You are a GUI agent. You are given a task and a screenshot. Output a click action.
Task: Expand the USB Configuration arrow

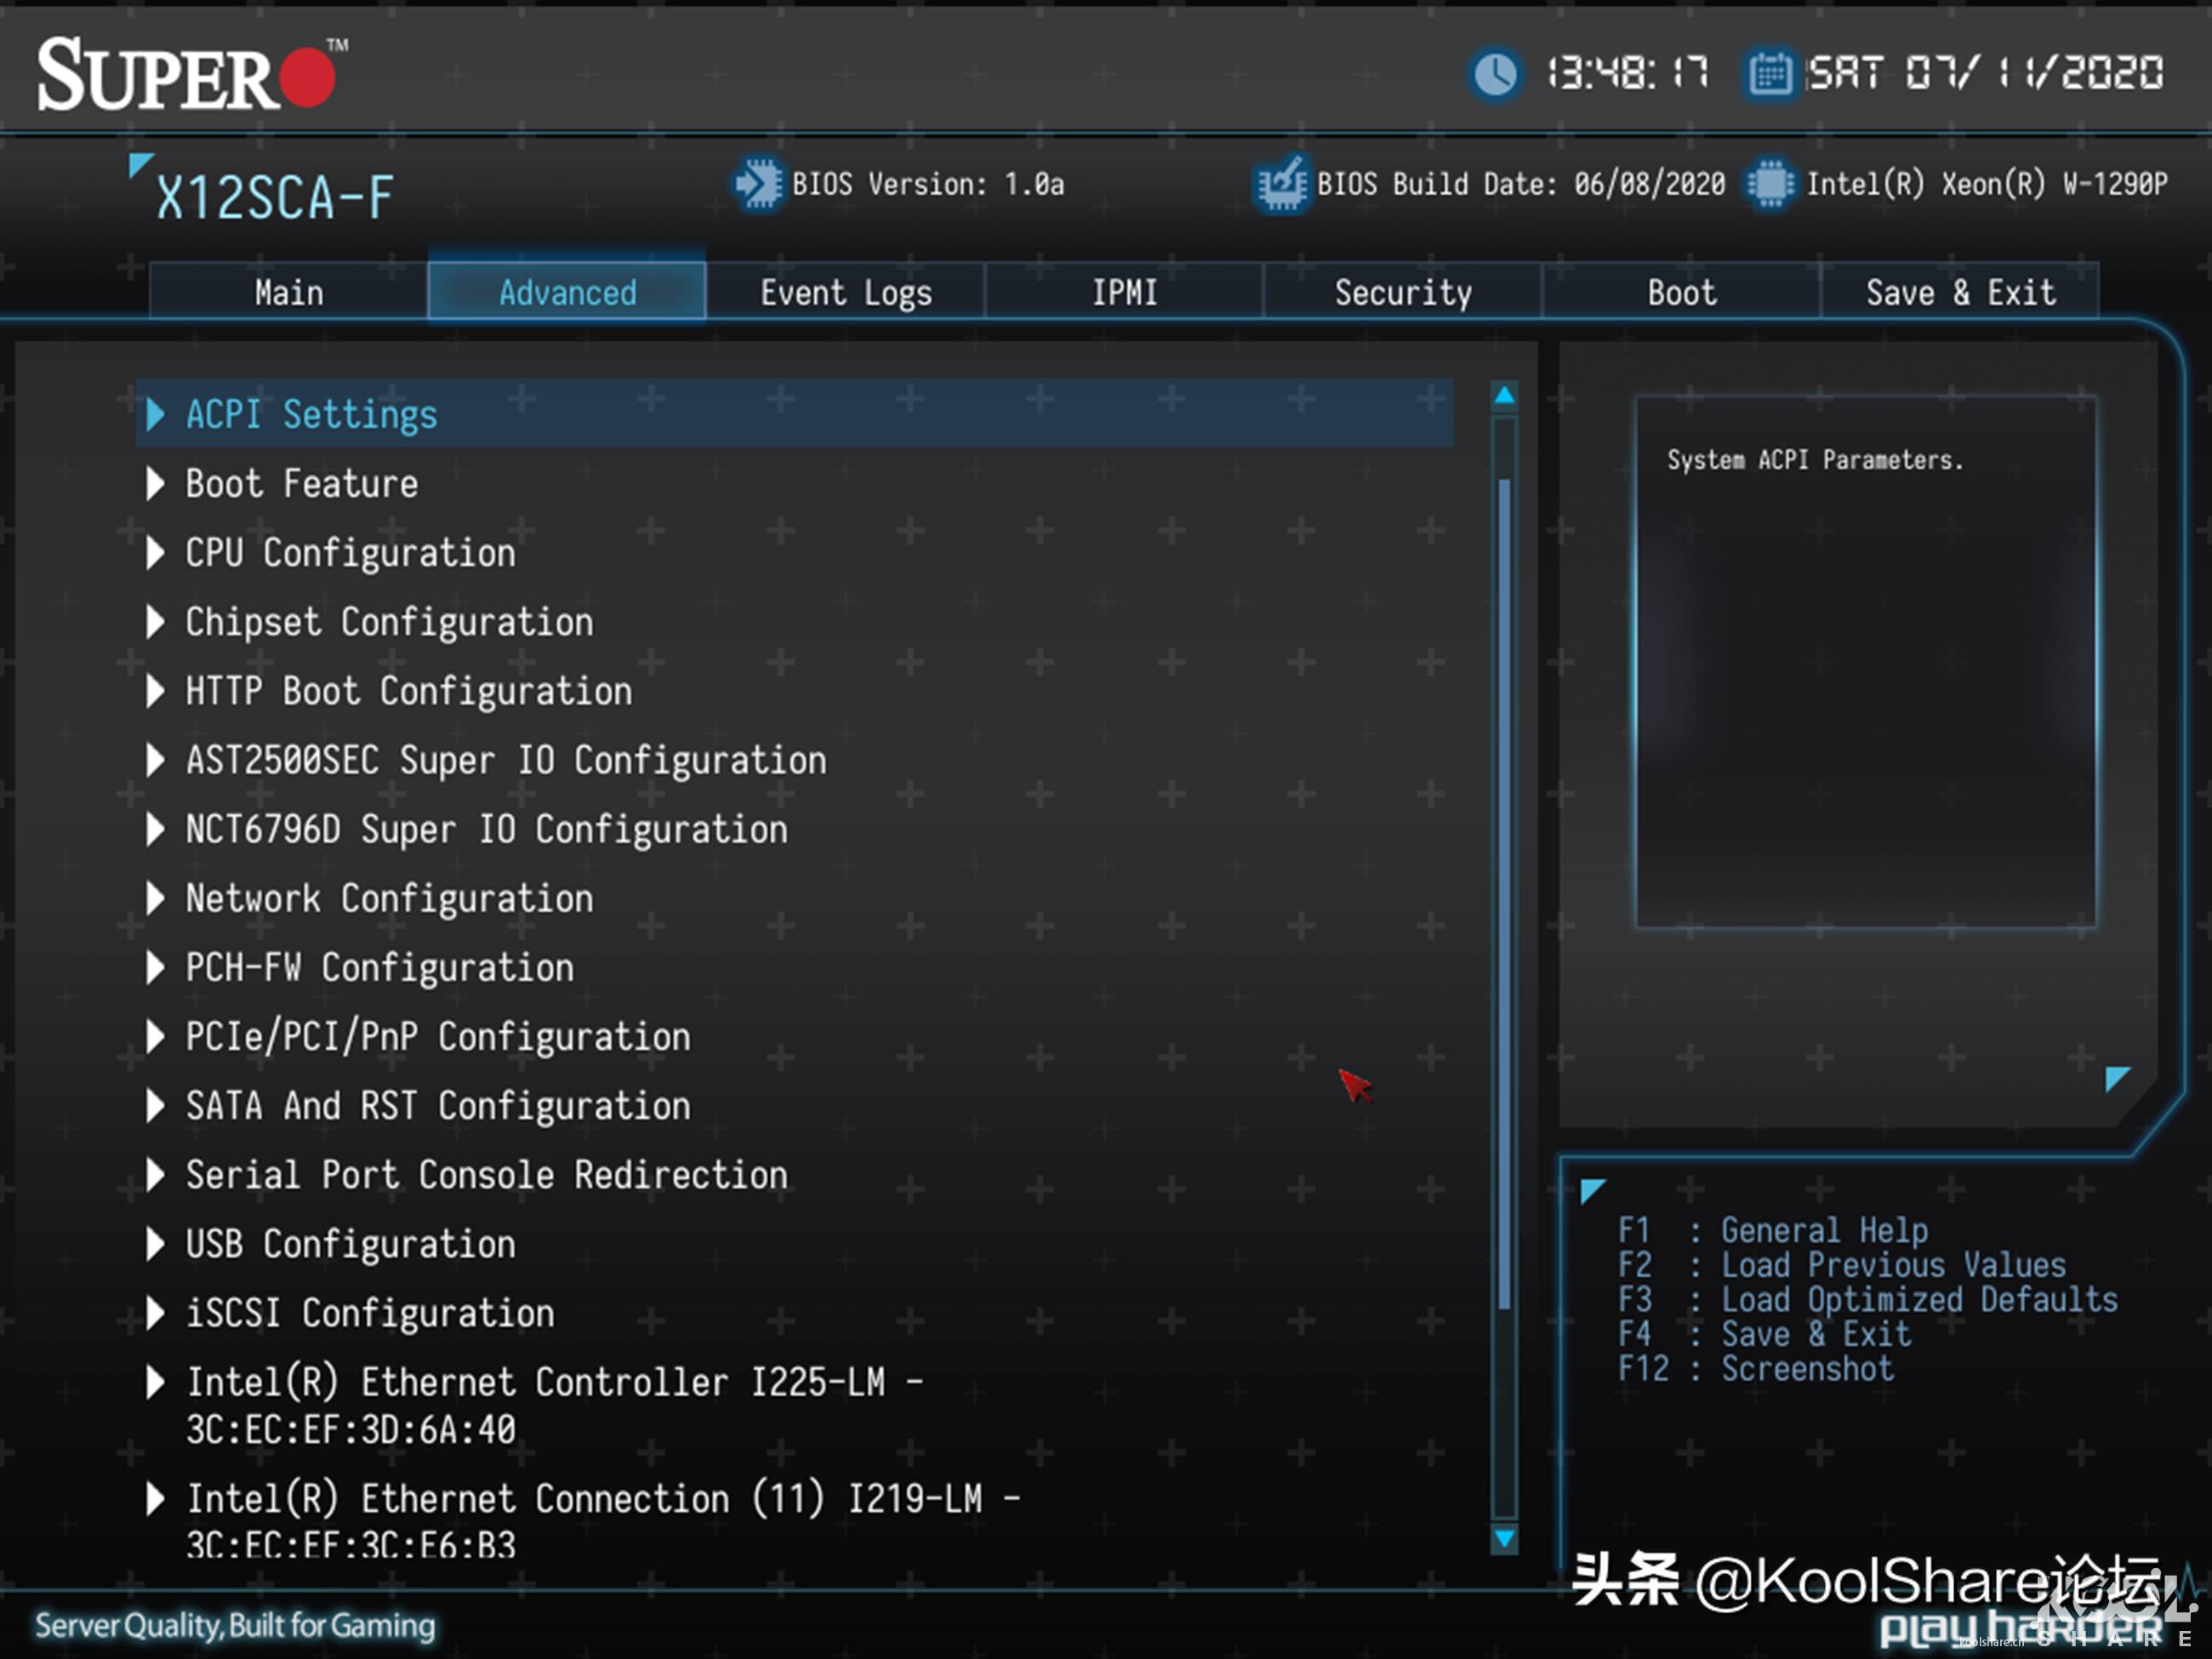[155, 1244]
